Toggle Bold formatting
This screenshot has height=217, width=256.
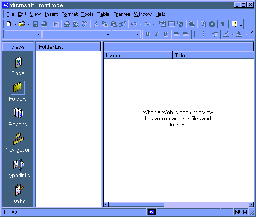point(147,34)
